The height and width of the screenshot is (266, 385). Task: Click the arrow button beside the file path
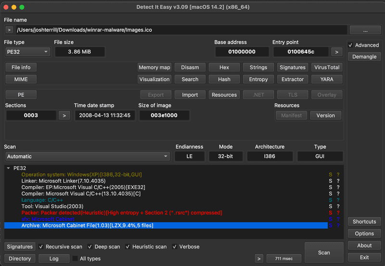click(9, 30)
